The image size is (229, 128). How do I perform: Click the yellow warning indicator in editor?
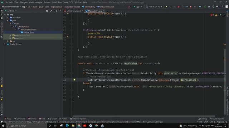point(217,15)
